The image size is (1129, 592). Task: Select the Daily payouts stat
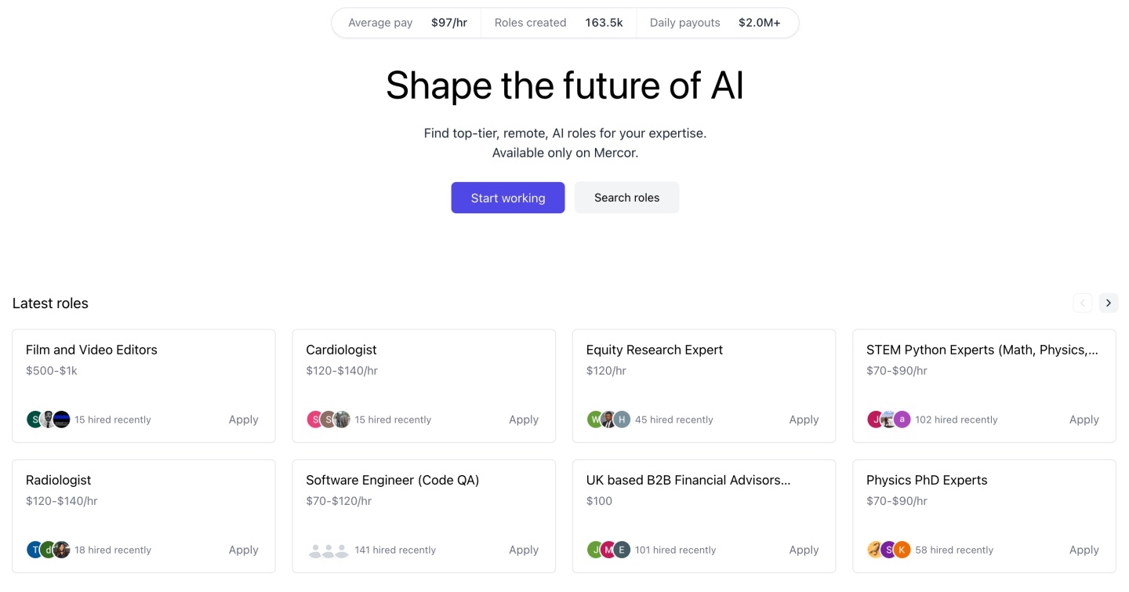point(714,23)
